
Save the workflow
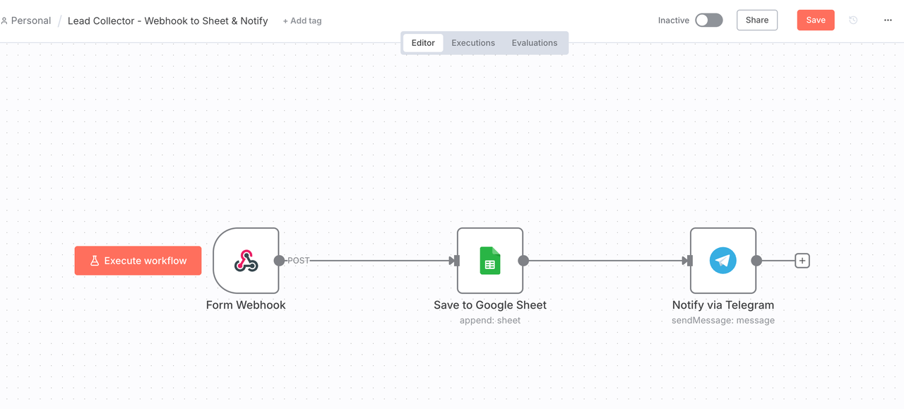tap(815, 20)
